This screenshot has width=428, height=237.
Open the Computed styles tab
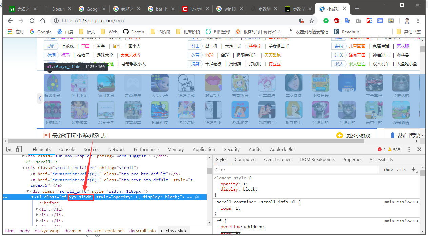pyautogui.click(x=245, y=159)
